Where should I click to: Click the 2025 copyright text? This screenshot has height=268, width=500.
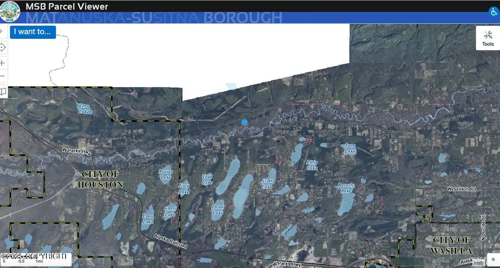[34, 256]
